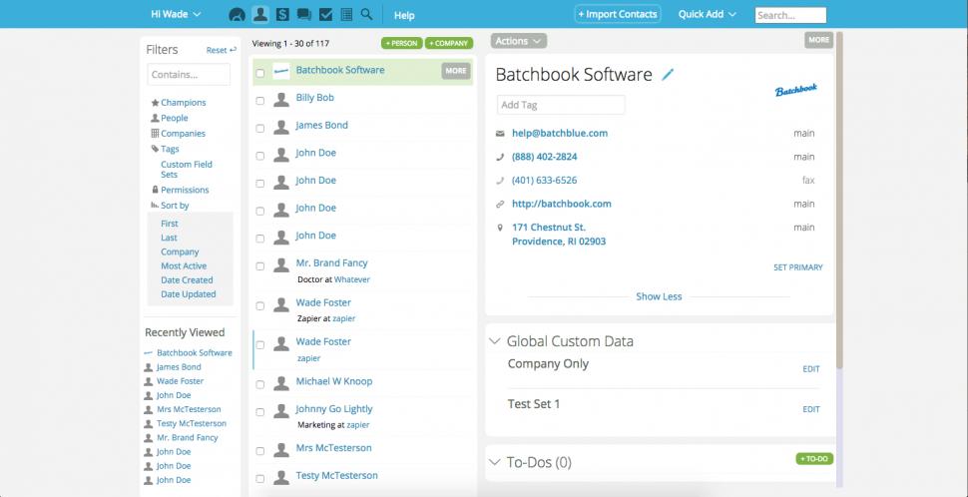This screenshot has height=497, width=968.
Task: Open Help in the top navigation
Action: [404, 15]
